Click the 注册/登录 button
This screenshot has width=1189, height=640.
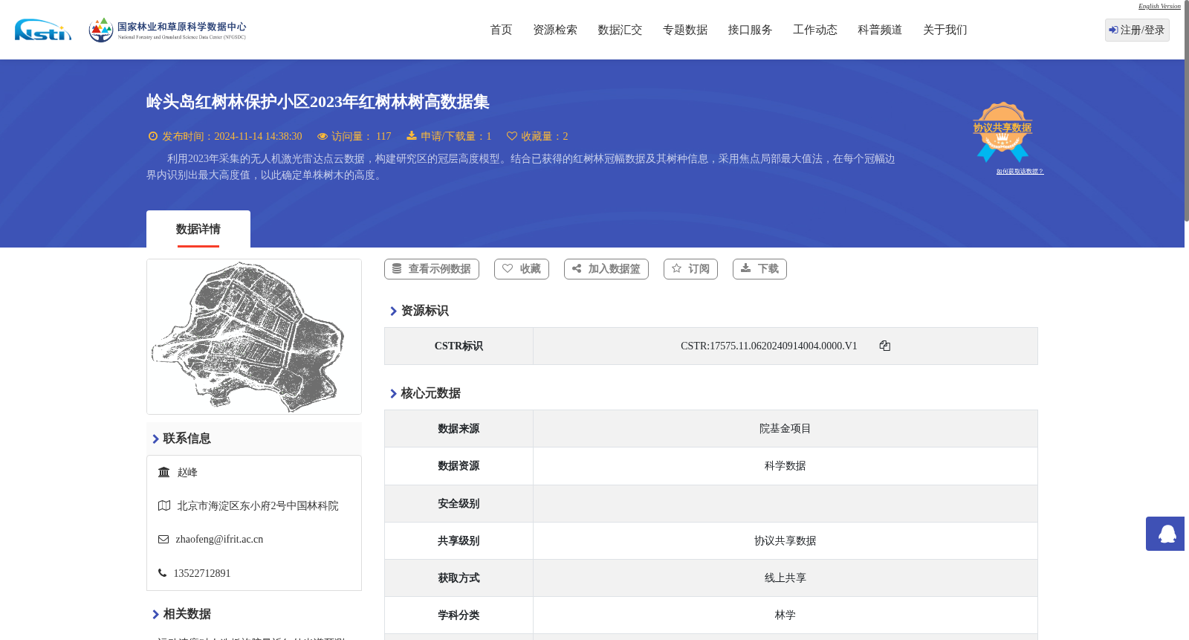(1137, 30)
